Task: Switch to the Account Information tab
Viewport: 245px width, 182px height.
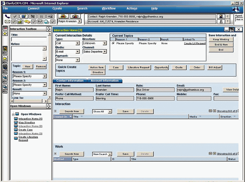Action: pyautogui.click(x=105, y=81)
